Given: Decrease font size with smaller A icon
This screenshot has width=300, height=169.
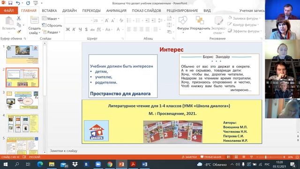Looking at the screenshot, I should (113, 20).
